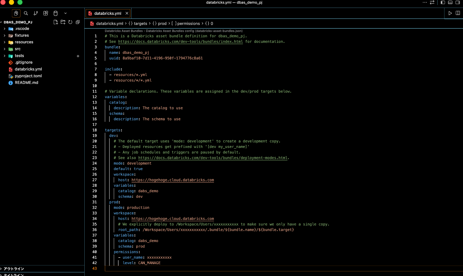Click the New Folder icon in explorer
This screenshot has width=463, height=276.
coord(63,22)
